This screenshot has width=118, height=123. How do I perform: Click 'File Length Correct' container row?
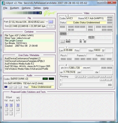tap(29, 41)
